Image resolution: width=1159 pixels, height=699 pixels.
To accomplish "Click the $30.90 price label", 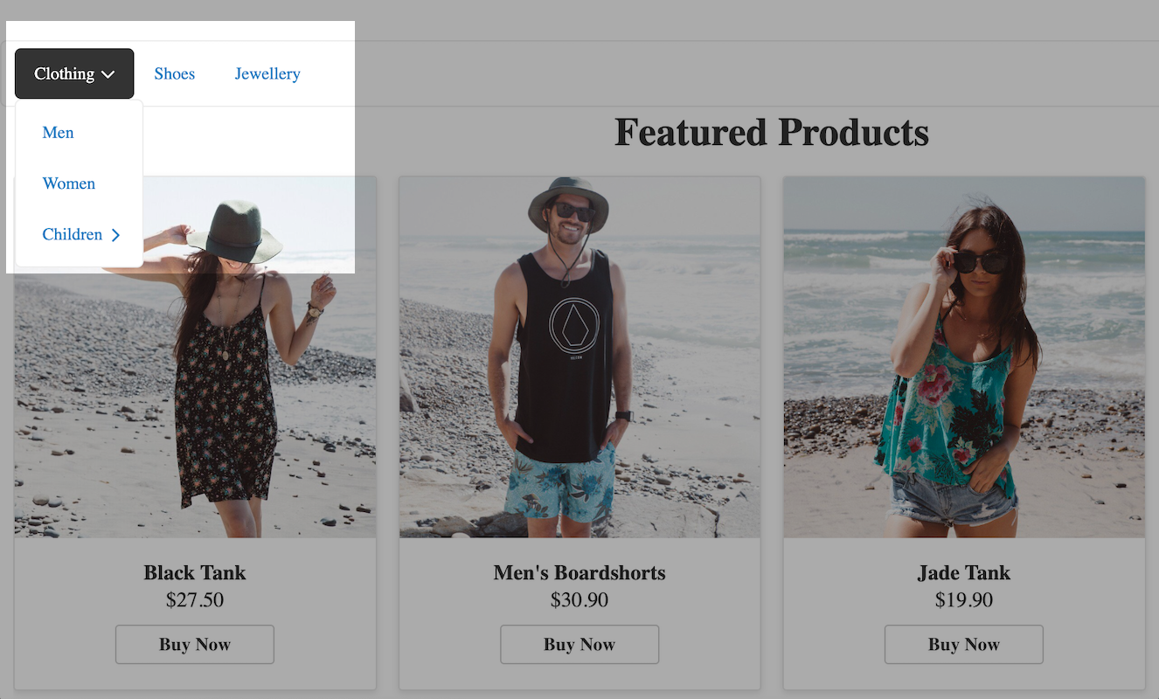I will pyautogui.click(x=579, y=600).
